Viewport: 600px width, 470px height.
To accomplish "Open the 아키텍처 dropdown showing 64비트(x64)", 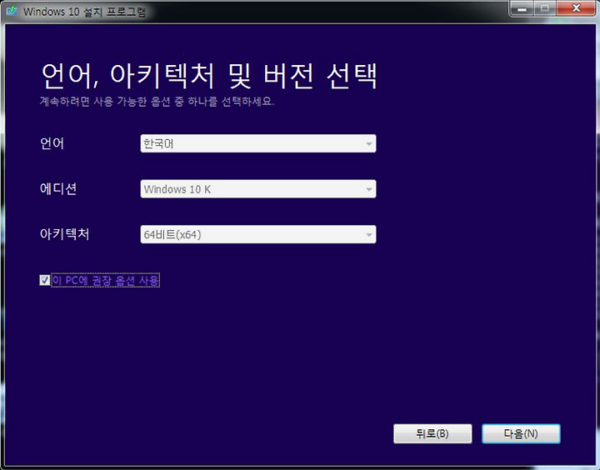I will pyautogui.click(x=257, y=234).
